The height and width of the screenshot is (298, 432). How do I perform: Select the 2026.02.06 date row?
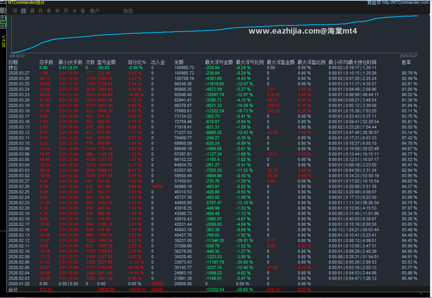[x=19, y=262]
